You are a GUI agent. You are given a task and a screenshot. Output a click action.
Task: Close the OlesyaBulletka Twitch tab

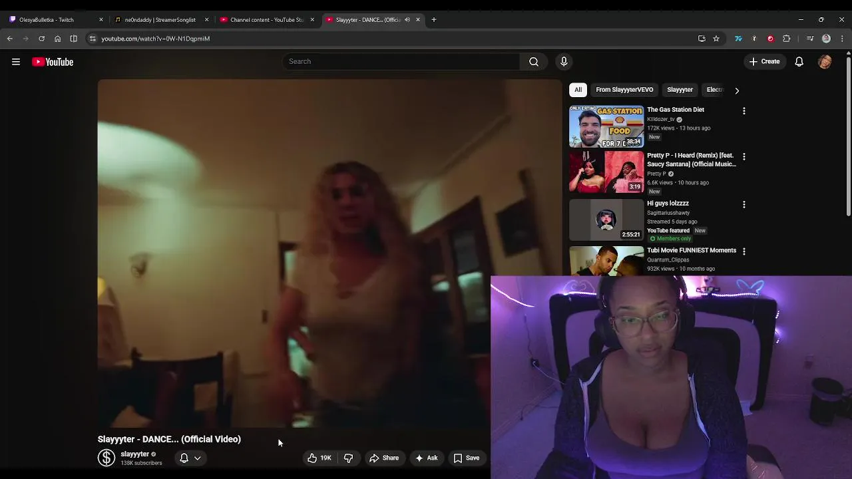[101, 20]
